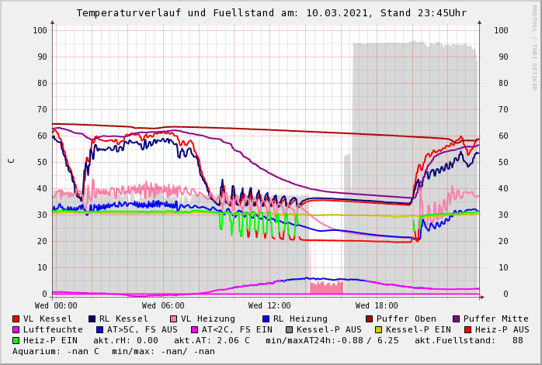Click the magenta Luftfeuchte legend swatch
The image size is (542, 365).
click(x=16, y=329)
